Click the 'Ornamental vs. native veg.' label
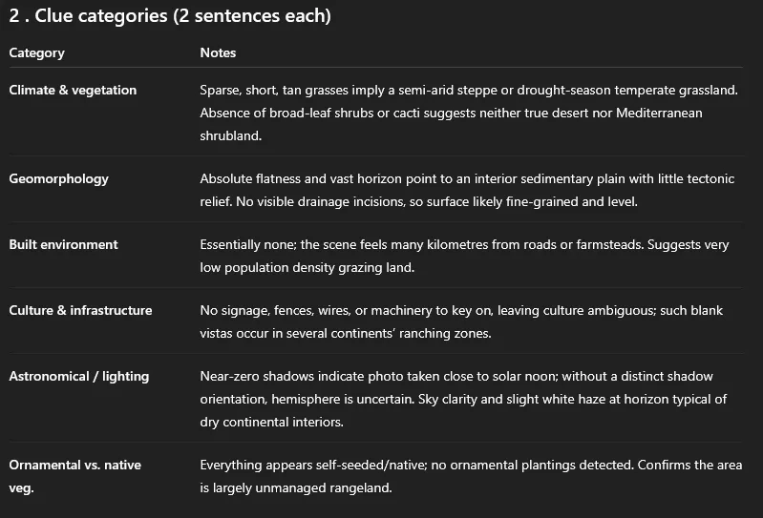Image resolution: width=763 pixels, height=518 pixels. click(74, 476)
